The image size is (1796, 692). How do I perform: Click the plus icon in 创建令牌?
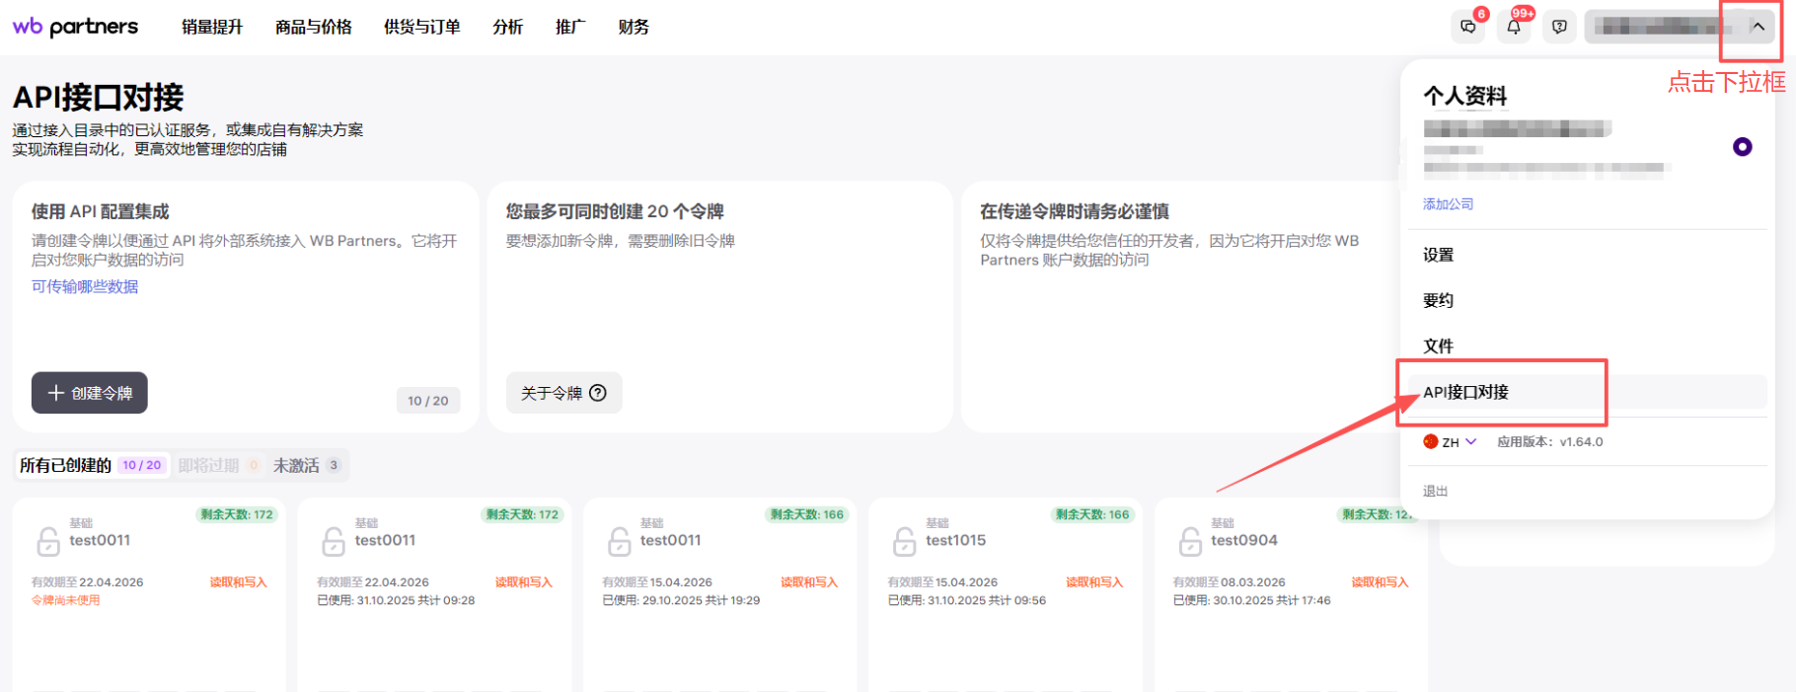tap(56, 393)
